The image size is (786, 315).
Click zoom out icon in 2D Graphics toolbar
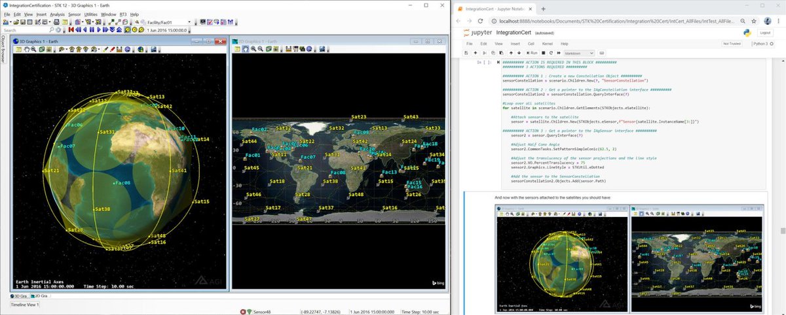pos(261,48)
